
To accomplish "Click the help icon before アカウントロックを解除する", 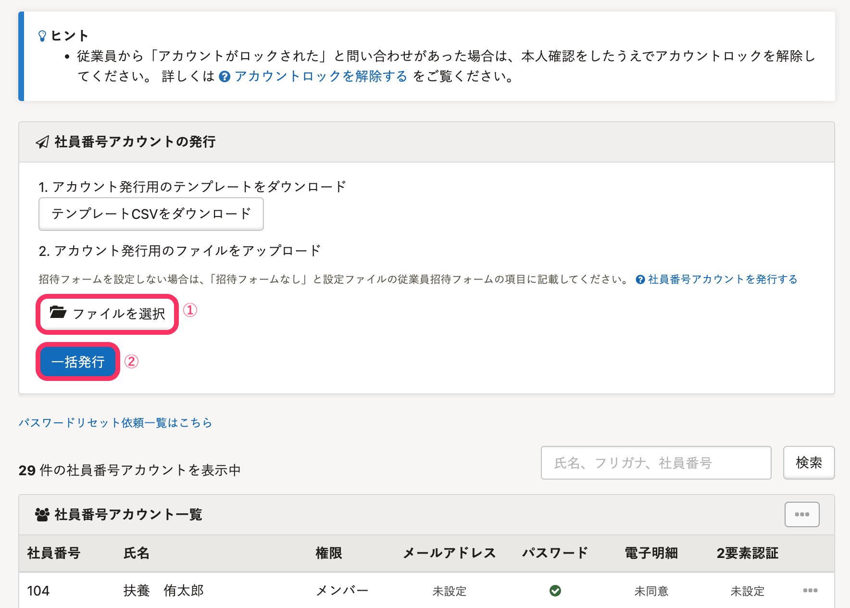I will pos(225,77).
